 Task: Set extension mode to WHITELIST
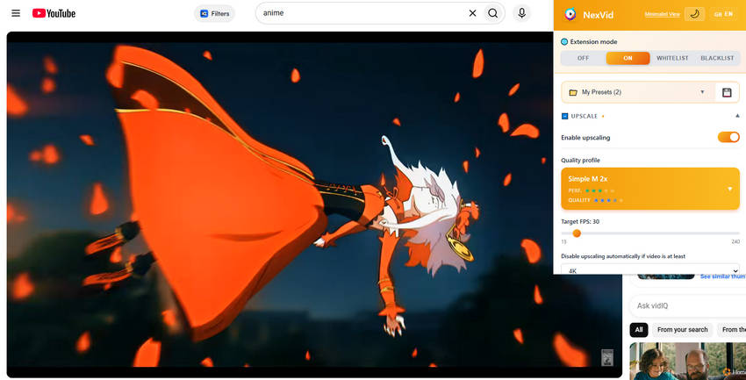tap(672, 58)
